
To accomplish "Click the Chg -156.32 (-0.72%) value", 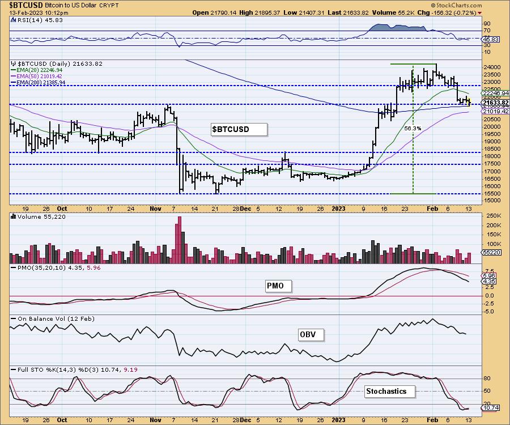I will point(447,12).
